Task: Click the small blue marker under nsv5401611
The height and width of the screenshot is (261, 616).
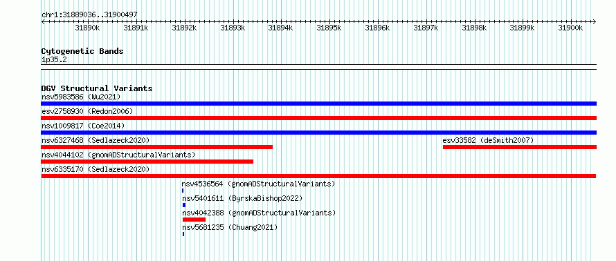Action: point(184,205)
